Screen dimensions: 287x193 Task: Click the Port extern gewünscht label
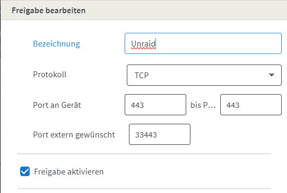[74, 135]
